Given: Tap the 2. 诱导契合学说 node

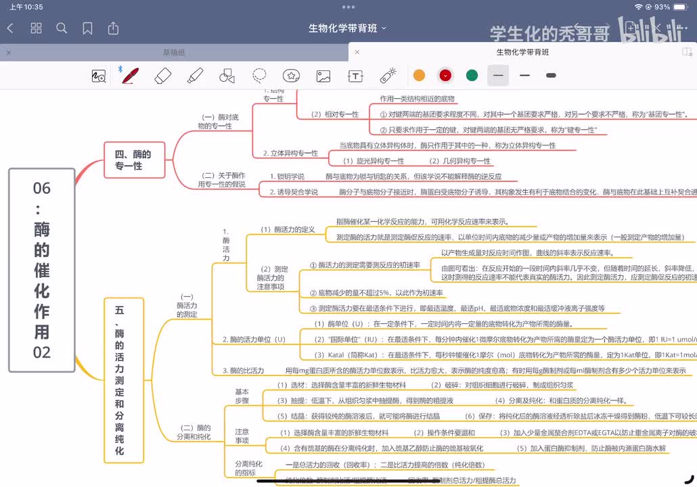Looking at the screenshot, I should click(x=294, y=192).
